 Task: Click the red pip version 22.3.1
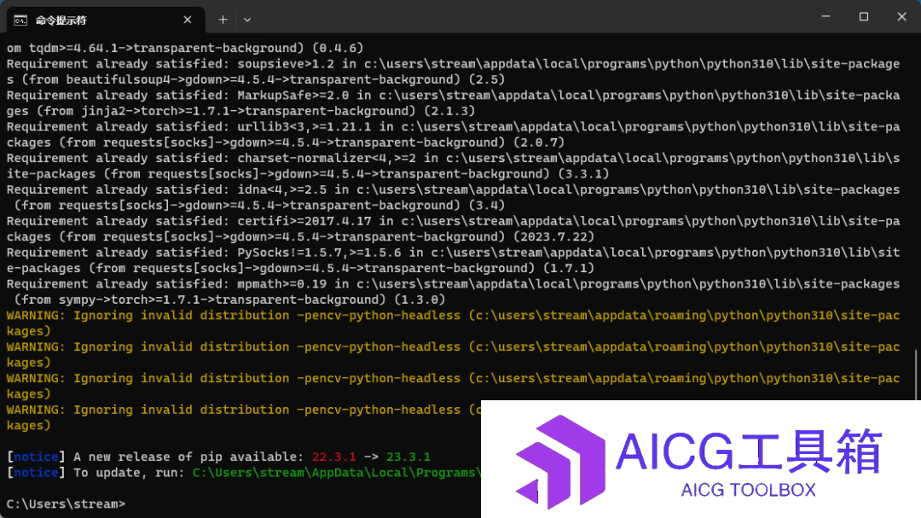tap(333, 457)
